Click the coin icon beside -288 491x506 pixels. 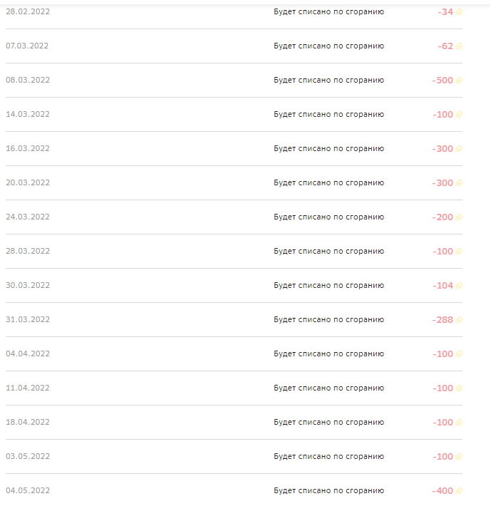tap(459, 320)
